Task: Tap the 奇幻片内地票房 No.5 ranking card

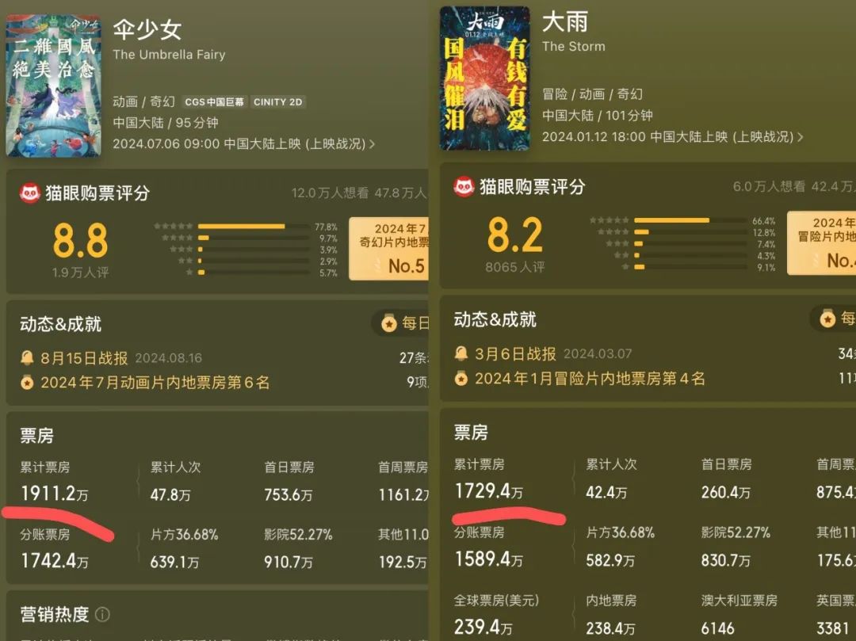Action: 388,248
